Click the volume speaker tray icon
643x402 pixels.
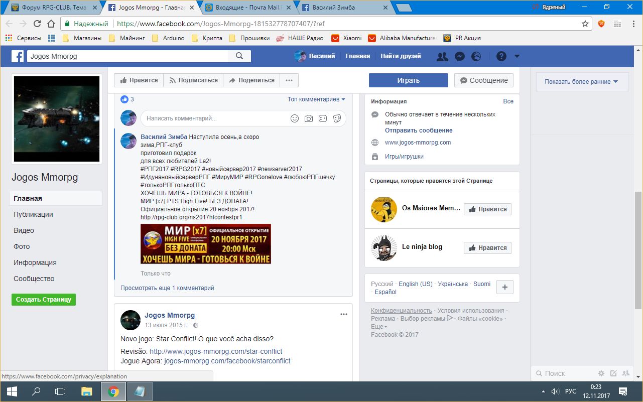555,391
